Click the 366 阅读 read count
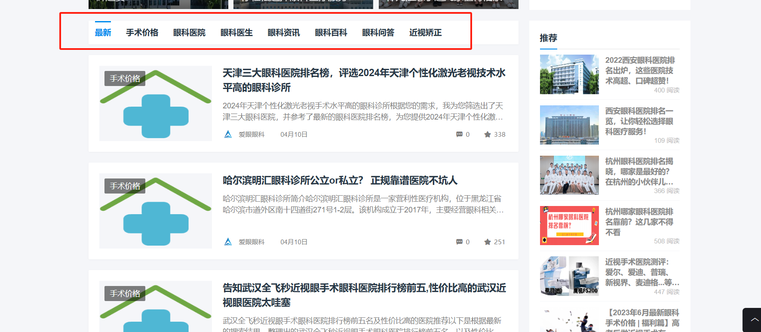This screenshot has height=332, width=761. (x=667, y=191)
